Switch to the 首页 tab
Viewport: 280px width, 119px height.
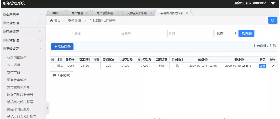pyautogui.click(x=55, y=13)
